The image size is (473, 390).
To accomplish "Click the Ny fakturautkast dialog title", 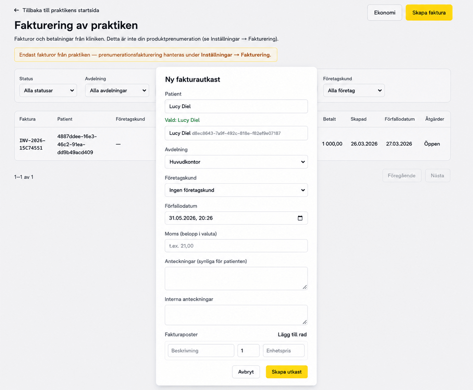I will point(192,79).
